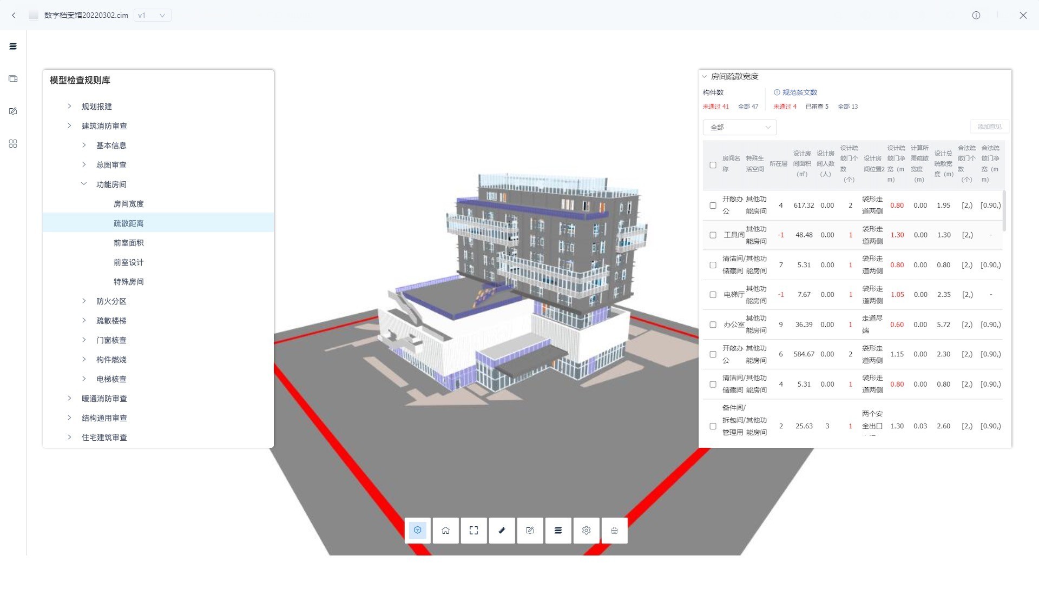Check the 工具间 row checkbox
The image size is (1039, 589).
coord(713,235)
